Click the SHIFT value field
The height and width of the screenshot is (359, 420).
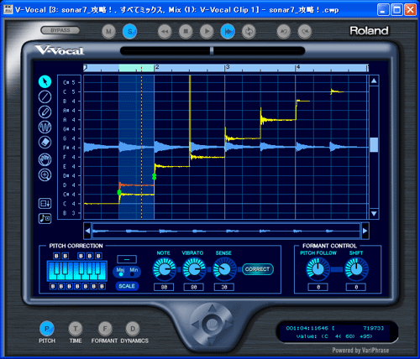(356, 287)
